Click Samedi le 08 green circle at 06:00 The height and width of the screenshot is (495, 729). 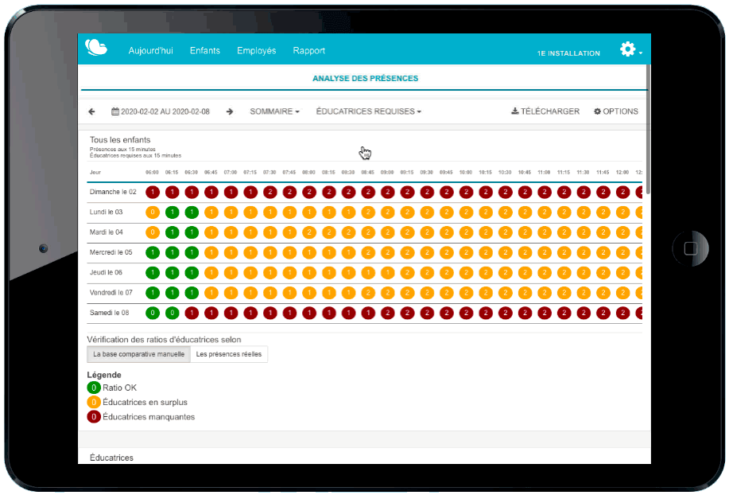tap(153, 313)
